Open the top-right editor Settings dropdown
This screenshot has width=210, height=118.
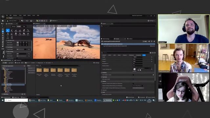pyautogui.click(x=151, y=21)
